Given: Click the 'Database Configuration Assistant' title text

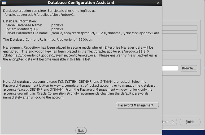Looking at the screenshot, I should pos(81,3).
